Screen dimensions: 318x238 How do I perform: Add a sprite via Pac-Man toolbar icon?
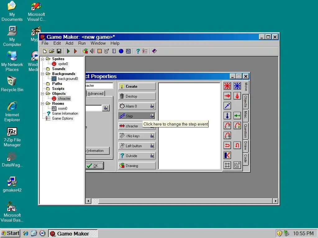(x=85, y=51)
